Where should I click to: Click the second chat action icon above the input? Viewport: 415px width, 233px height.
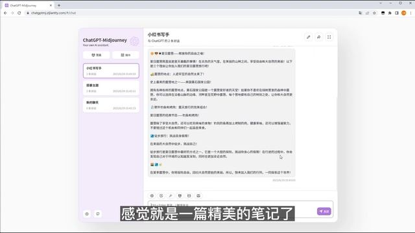[161, 195]
